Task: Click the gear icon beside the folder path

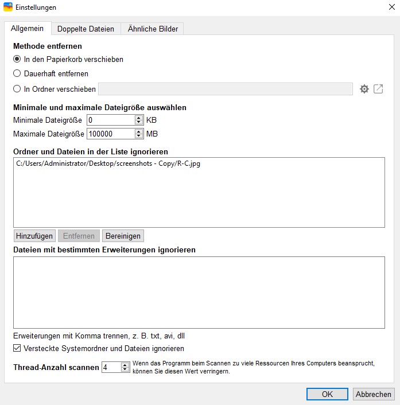Action: click(x=364, y=89)
